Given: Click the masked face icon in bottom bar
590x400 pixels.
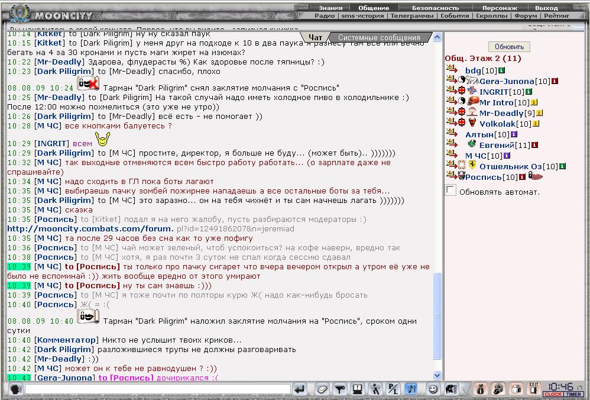Looking at the screenshot, I should [498, 389].
